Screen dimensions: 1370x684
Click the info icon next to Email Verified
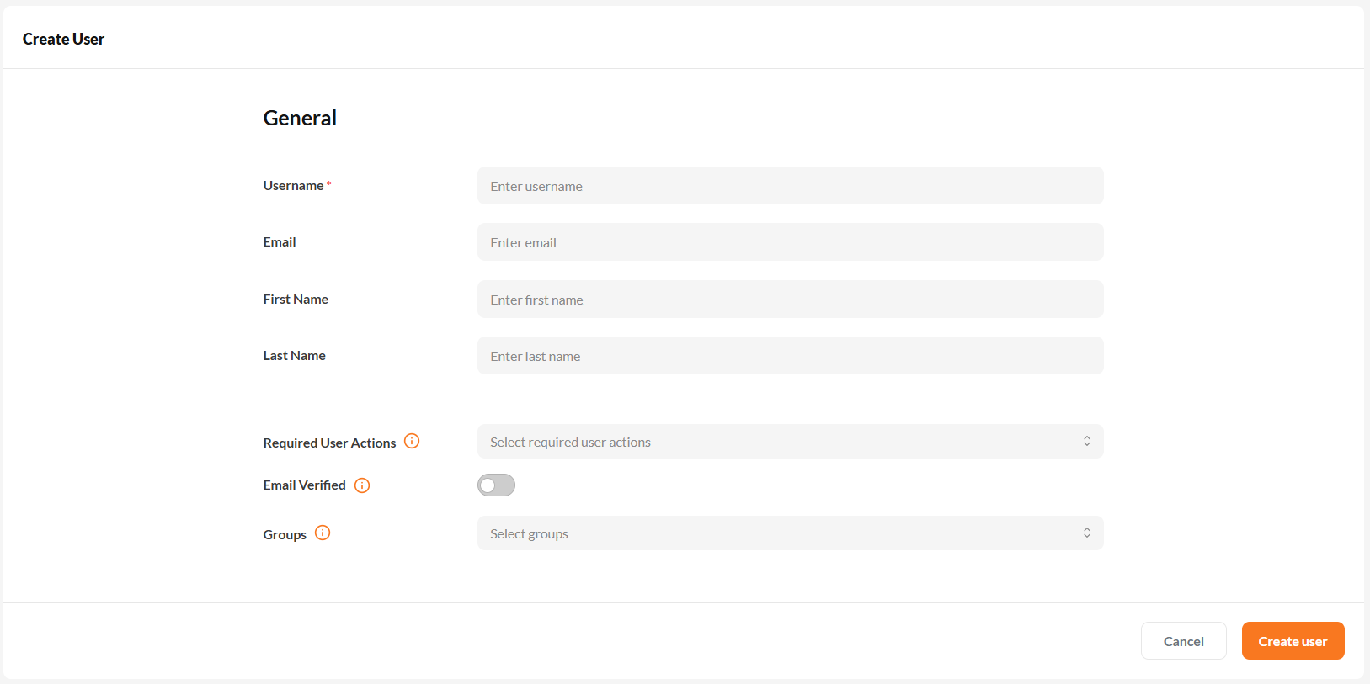tap(362, 485)
